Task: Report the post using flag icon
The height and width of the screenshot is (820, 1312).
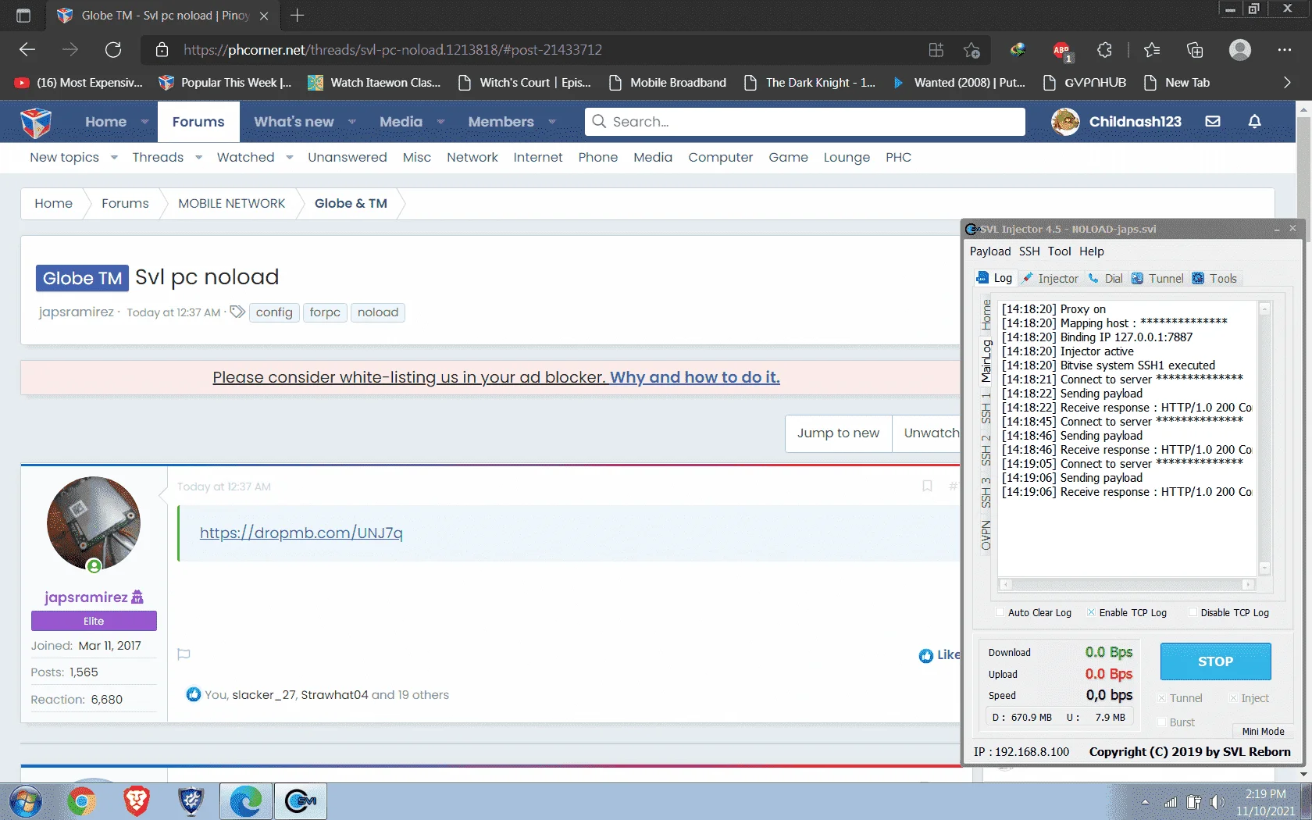Action: pos(184,654)
